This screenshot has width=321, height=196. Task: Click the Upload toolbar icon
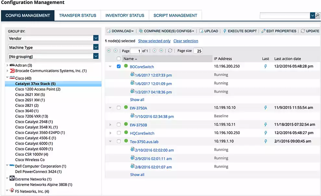tap(201, 31)
